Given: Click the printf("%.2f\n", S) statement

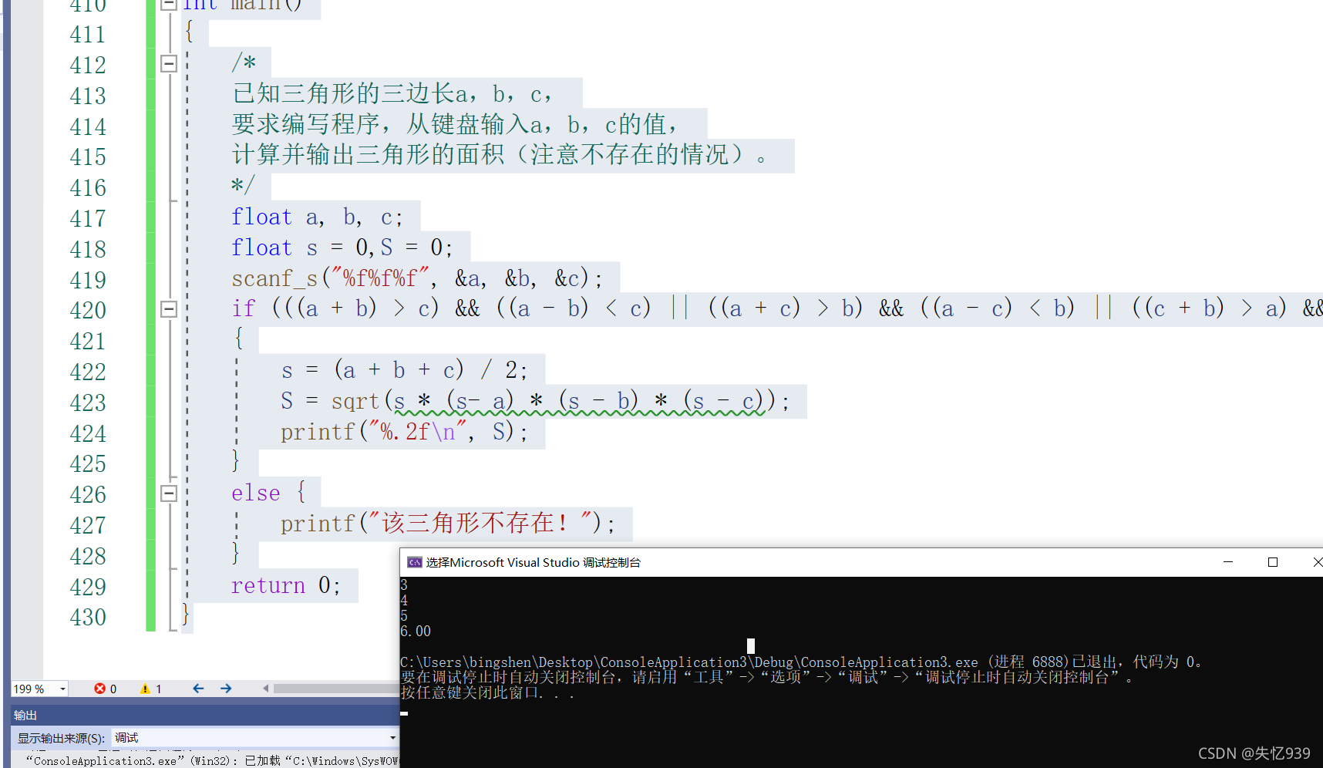Looking at the screenshot, I should click(404, 432).
